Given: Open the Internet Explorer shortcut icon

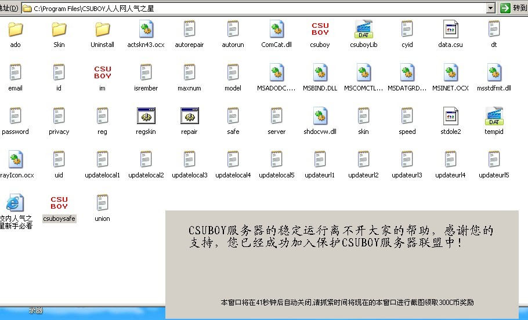Looking at the screenshot, I should (x=15, y=203).
